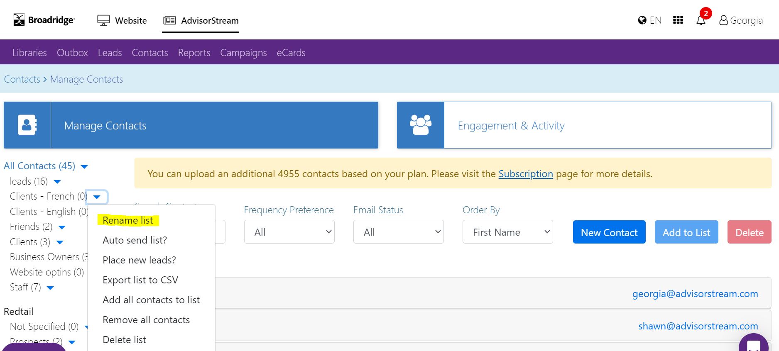The width and height of the screenshot is (779, 351).
Task: Select the AdvisorStream newspaper icon
Action: click(169, 20)
